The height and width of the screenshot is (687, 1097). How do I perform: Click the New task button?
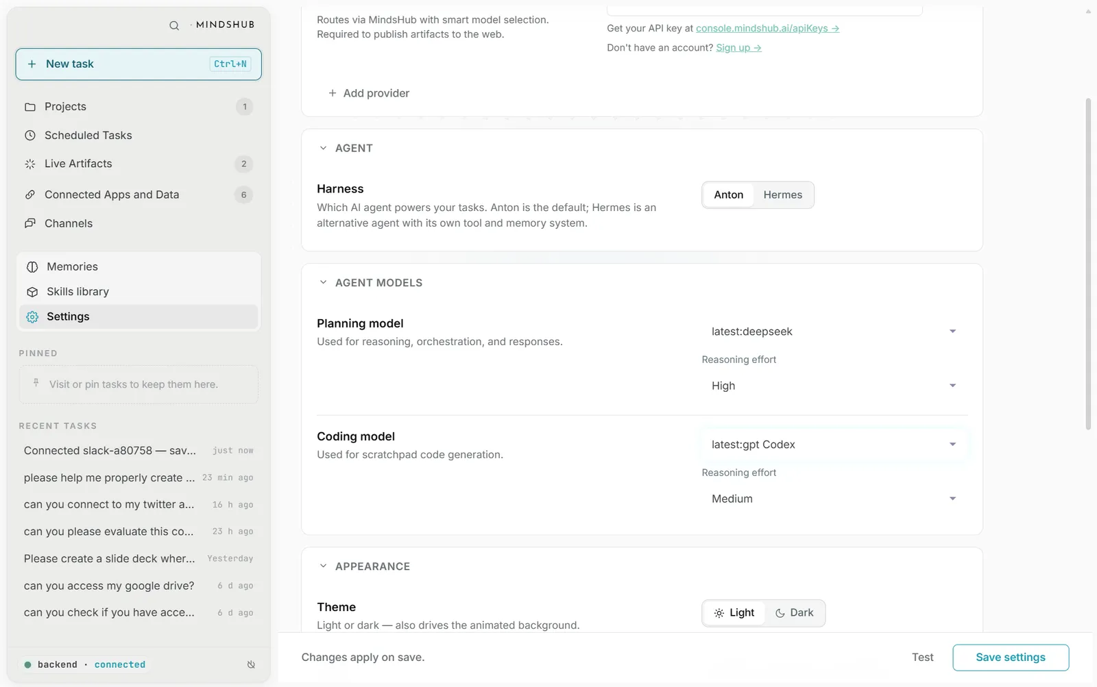138,64
